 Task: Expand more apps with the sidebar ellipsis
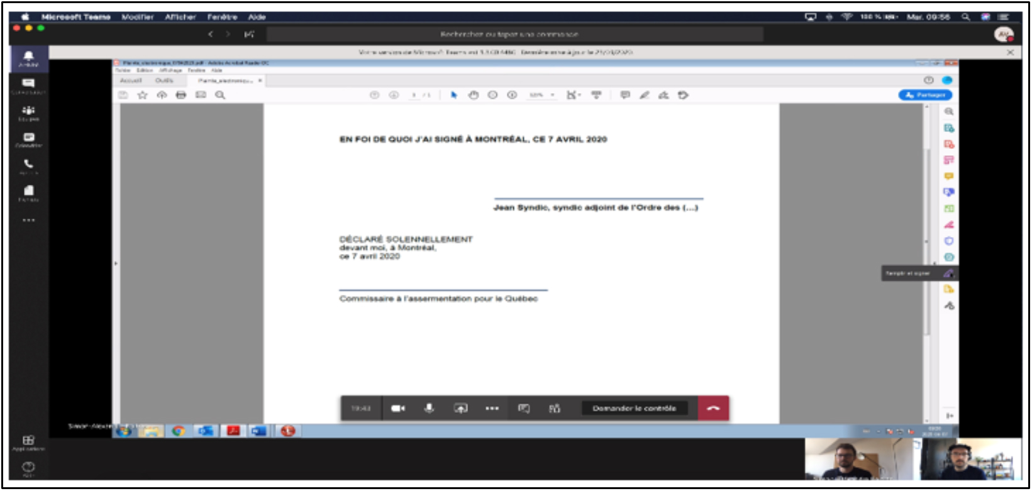pos(28,220)
